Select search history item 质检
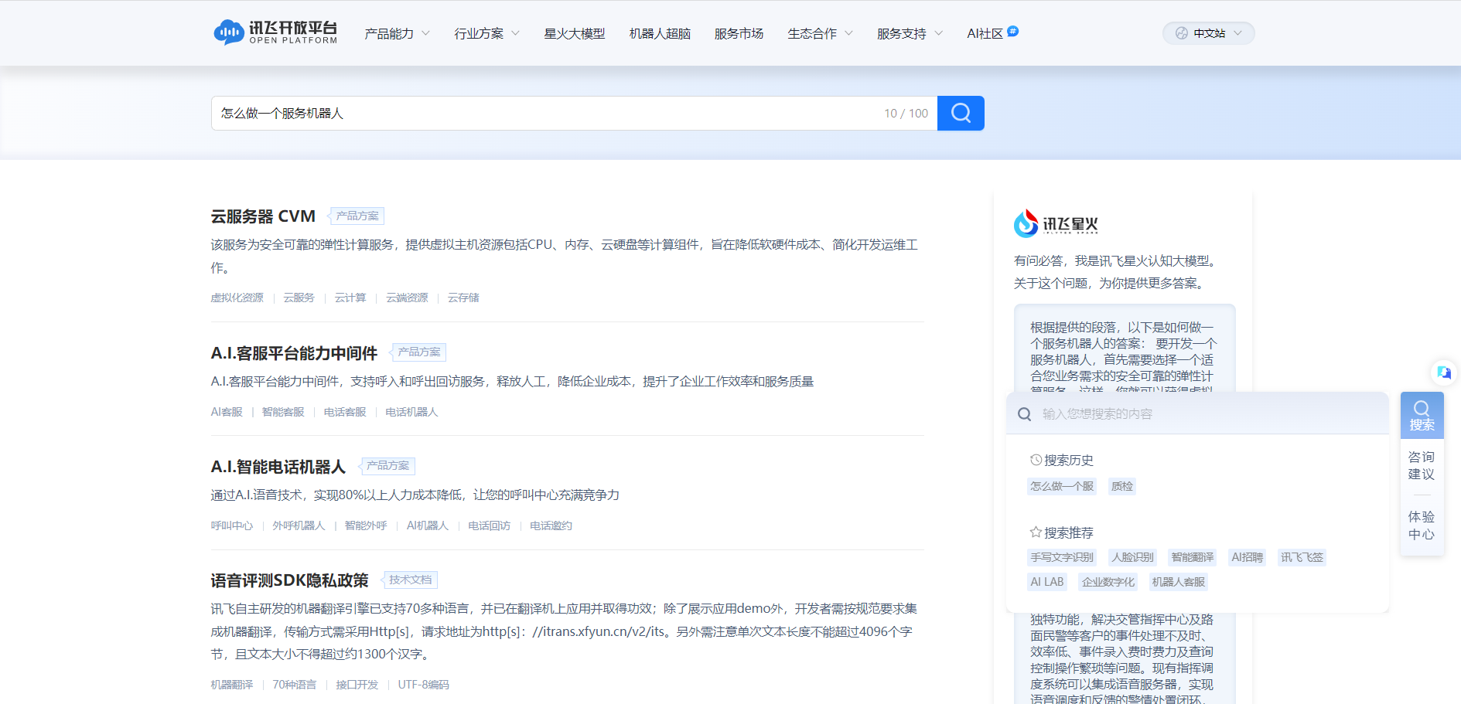The height and width of the screenshot is (704, 1461). click(1121, 486)
